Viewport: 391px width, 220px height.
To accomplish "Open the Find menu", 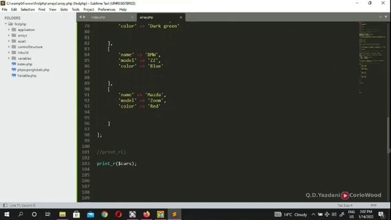I will (x=42, y=10).
